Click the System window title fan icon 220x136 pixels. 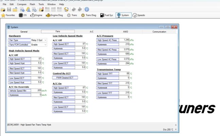pos(9,27)
